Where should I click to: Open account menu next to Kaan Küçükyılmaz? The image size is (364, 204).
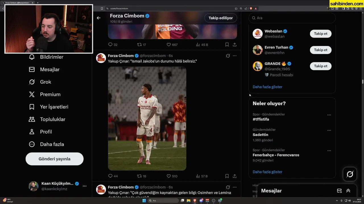click(x=84, y=186)
